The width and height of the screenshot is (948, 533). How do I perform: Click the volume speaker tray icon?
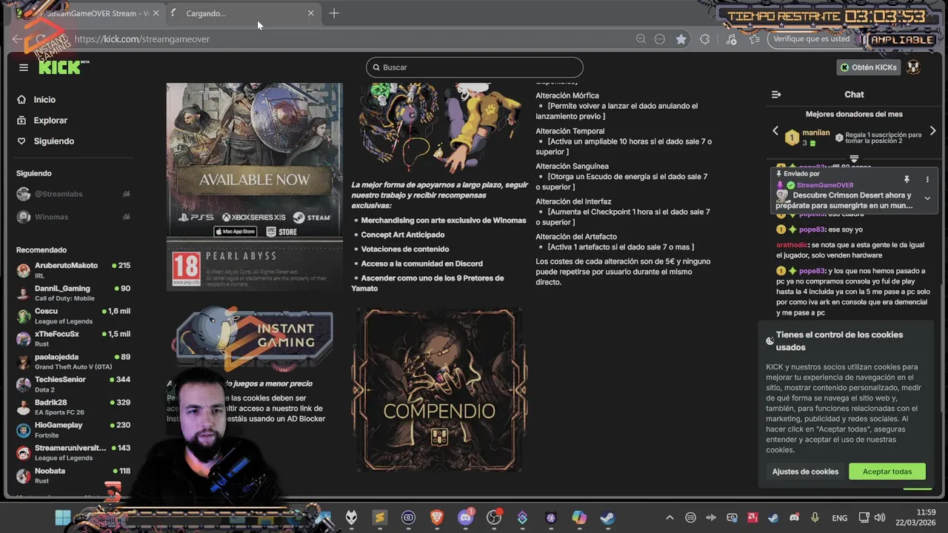[x=880, y=517]
